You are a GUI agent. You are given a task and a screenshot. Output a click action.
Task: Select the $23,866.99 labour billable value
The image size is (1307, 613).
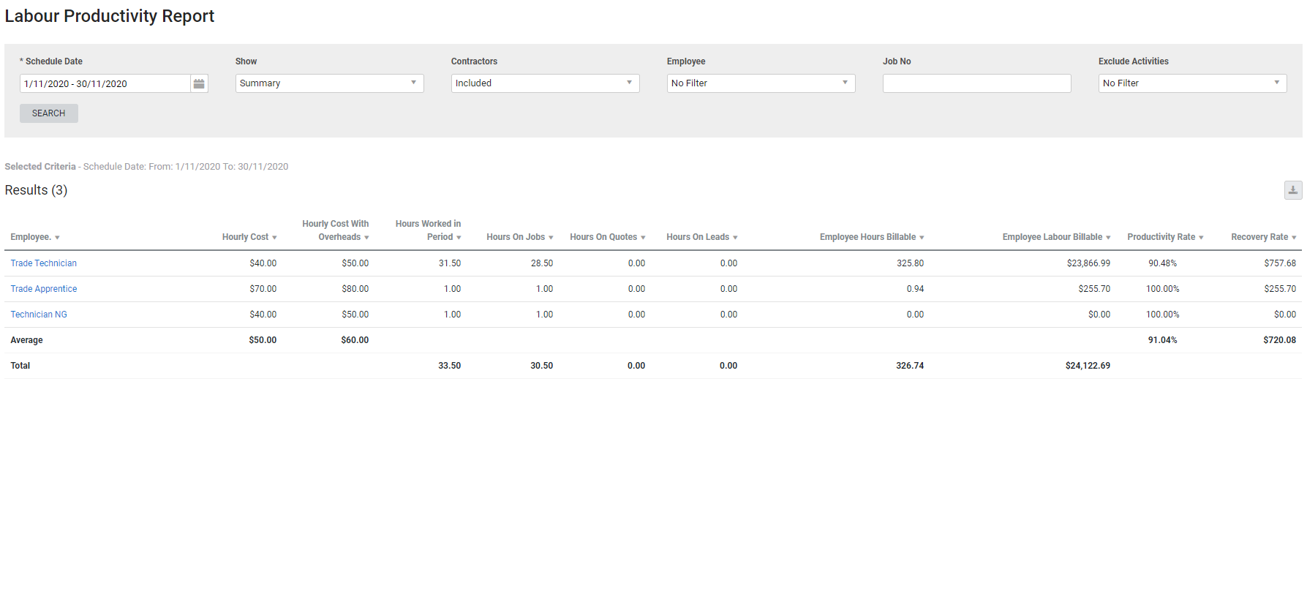click(x=1088, y=263)
